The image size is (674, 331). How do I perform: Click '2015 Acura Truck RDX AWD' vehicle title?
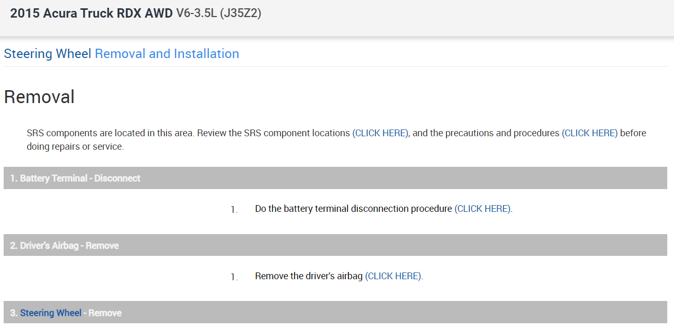91,13
